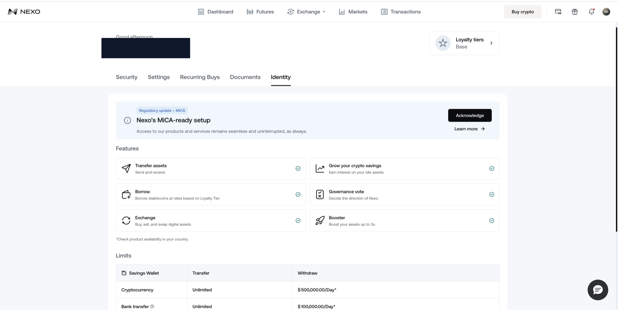Open the gift rewards icon
Screen dimensions: 618x310
[x=575, y=12]
